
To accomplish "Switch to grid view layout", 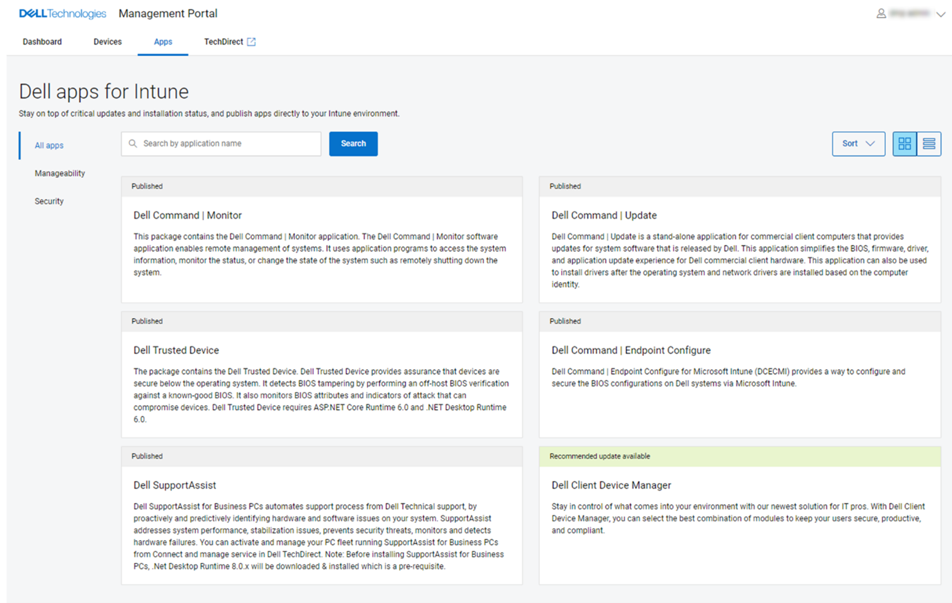I will [x=904, y=144].
